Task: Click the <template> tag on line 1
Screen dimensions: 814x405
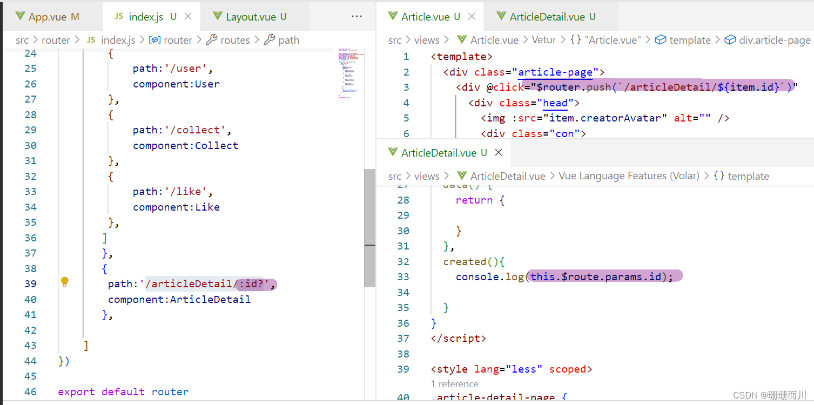Action: 461,56
